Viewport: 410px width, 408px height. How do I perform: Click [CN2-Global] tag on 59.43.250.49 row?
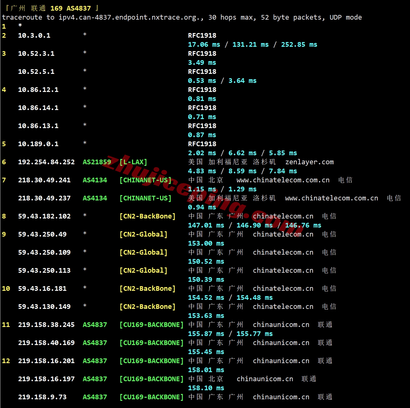coord(144,234)
